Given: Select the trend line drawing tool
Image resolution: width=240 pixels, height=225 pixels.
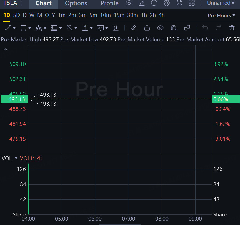Looking at the screenshot, I should [x=8, y=28].
